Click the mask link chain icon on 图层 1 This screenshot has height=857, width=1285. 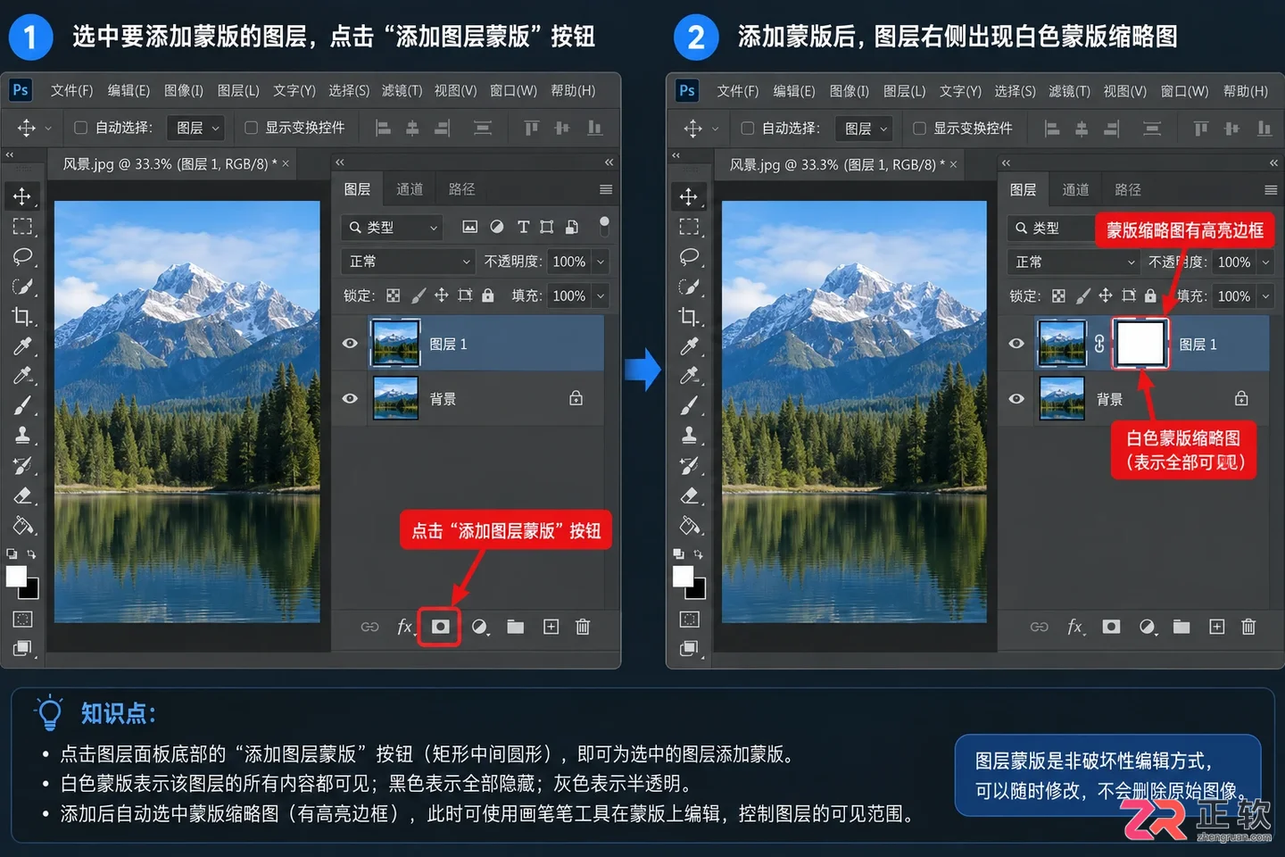tap(1099, 345)
